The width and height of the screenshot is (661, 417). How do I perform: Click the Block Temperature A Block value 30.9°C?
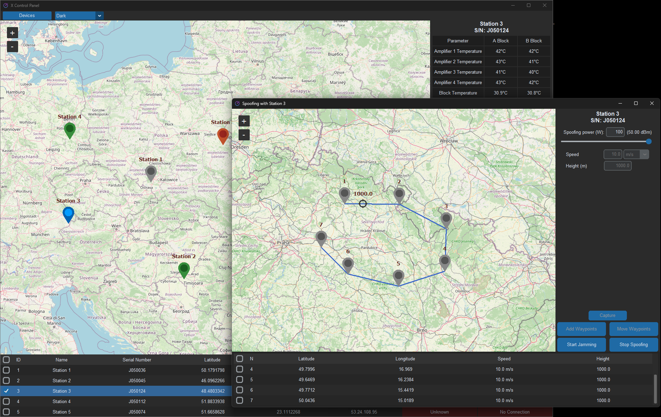pyautogui.click(x=500, y=93)
